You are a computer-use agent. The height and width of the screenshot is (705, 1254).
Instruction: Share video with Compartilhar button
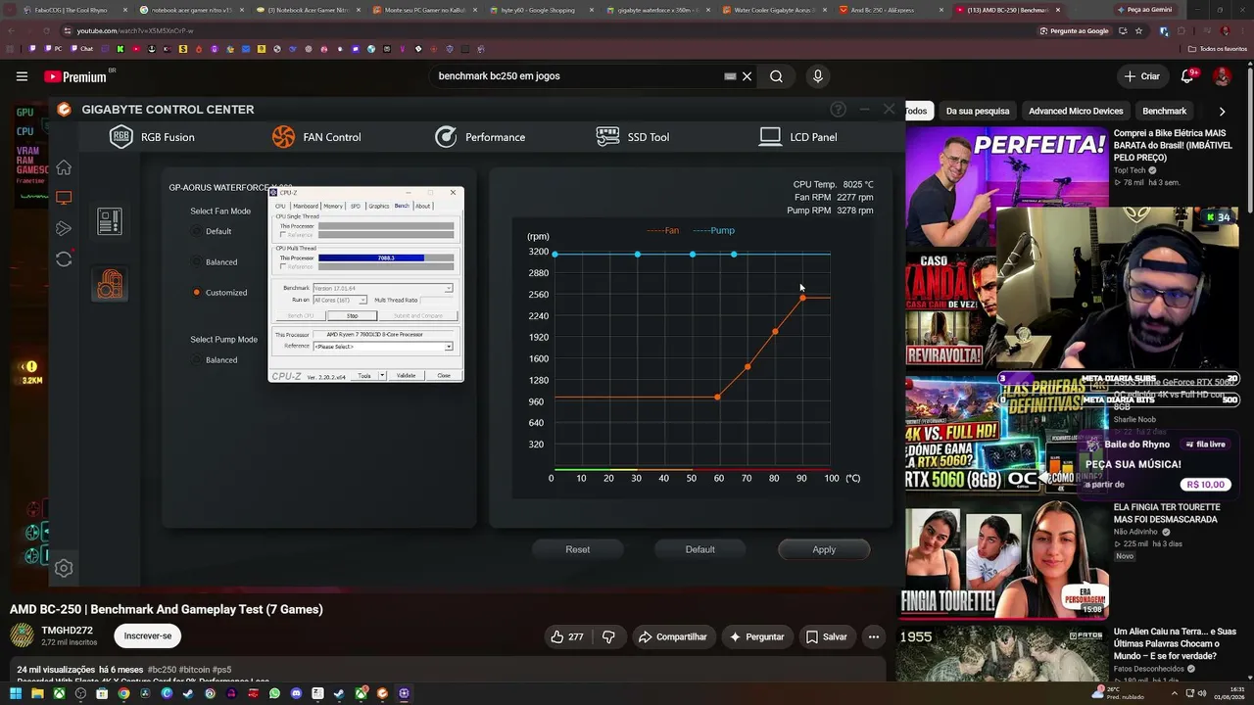click(x=672, y=636)
